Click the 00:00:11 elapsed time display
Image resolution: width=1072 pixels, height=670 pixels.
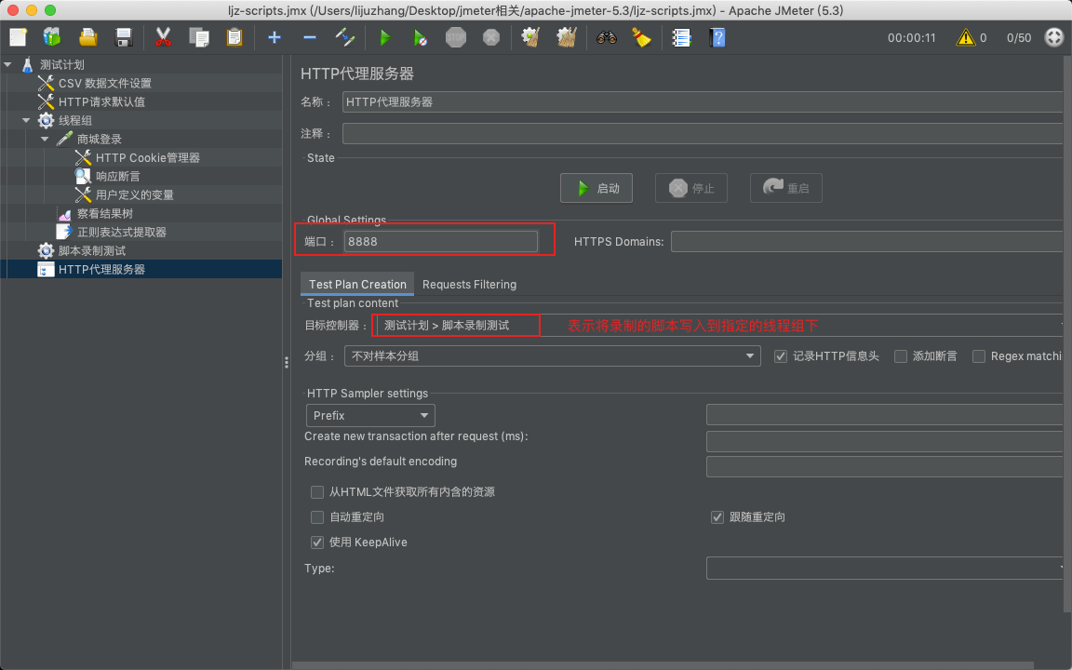911,37
